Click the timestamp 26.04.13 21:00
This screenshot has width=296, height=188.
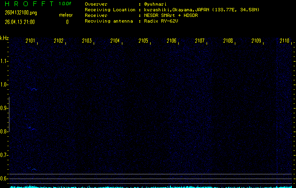20,22
